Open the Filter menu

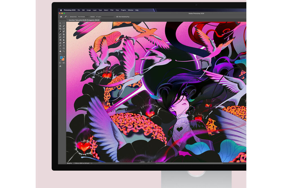[112, 10]
